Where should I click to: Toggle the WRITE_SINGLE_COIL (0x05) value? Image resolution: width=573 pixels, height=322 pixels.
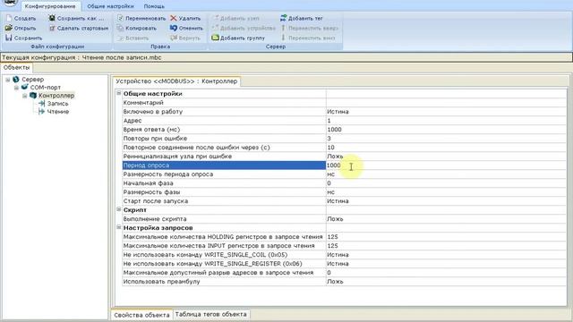(446, 255)
